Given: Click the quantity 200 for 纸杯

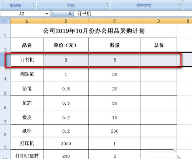Looking at the screenshot, I should click(114, 131).
